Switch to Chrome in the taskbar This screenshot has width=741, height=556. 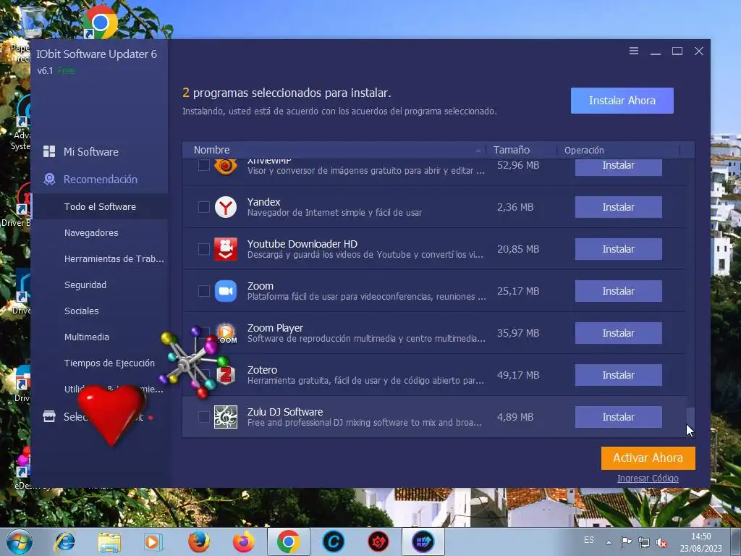click(x=288, y=542)
